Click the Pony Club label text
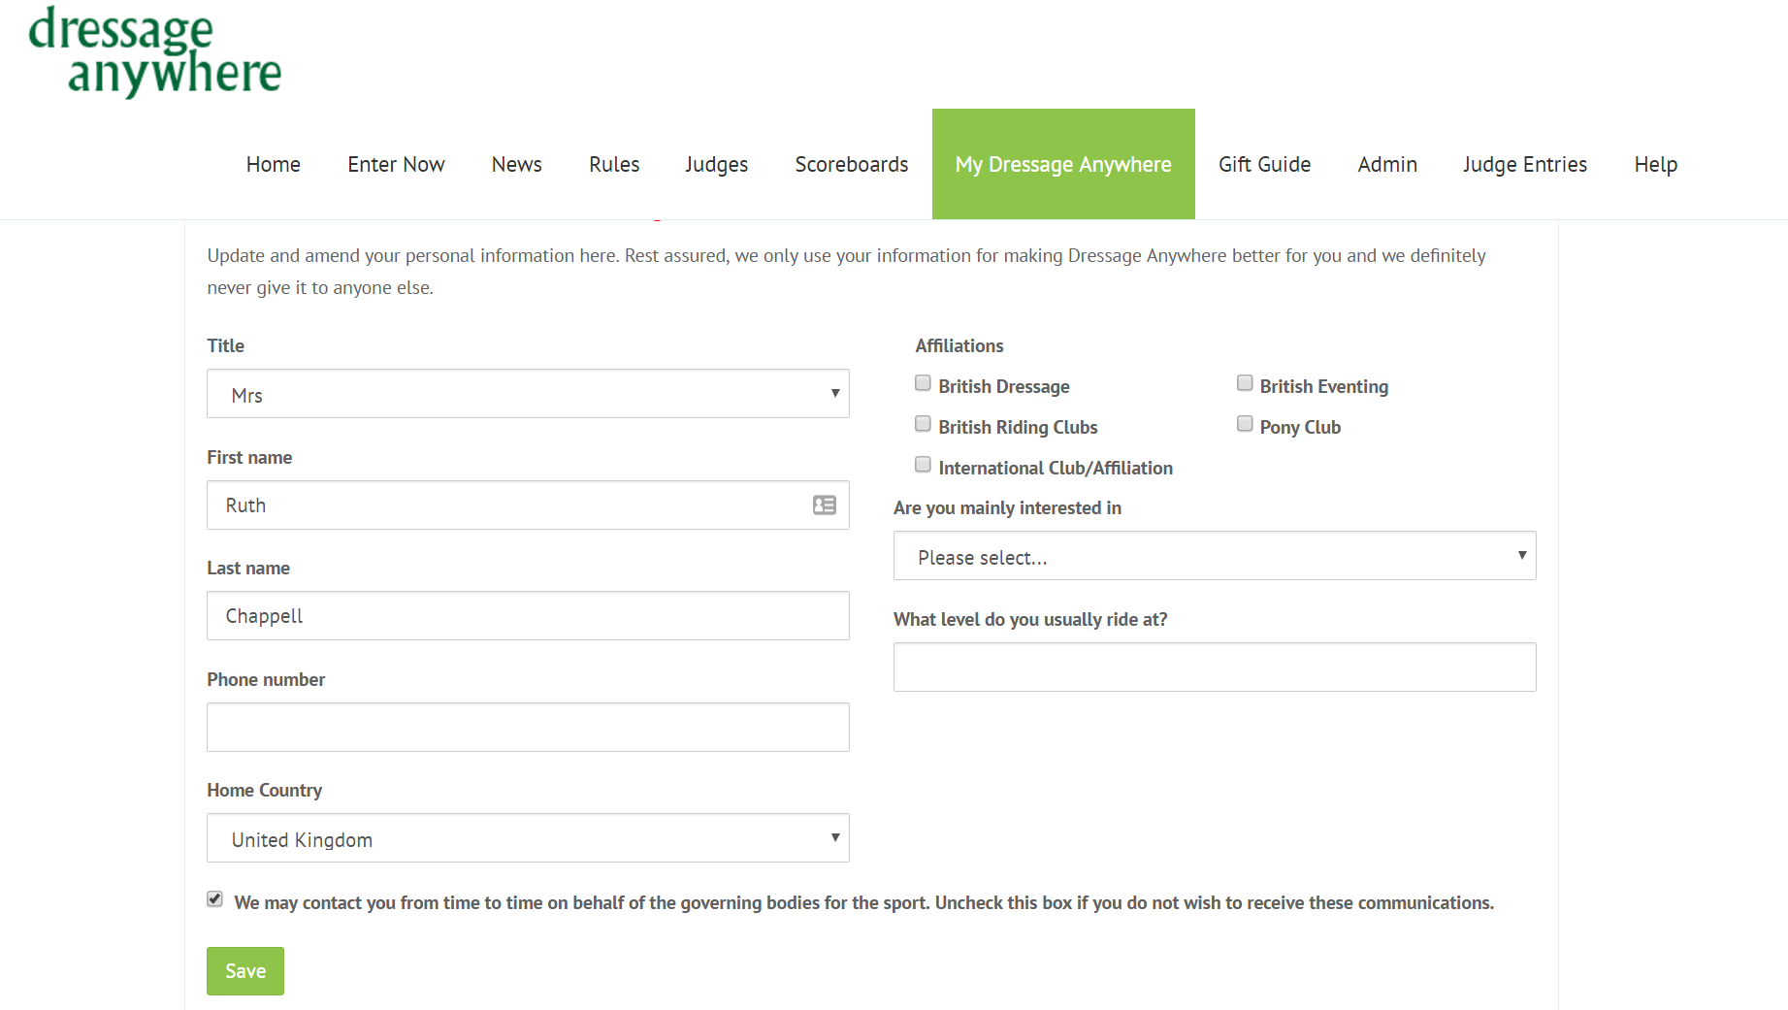The width and height of the screenshot is (1788, 1010). [1300, 427]
